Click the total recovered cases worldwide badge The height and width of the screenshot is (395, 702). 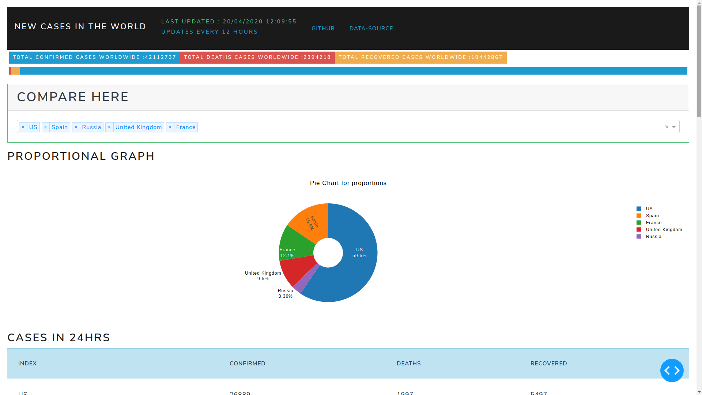[x=421, y=57]
